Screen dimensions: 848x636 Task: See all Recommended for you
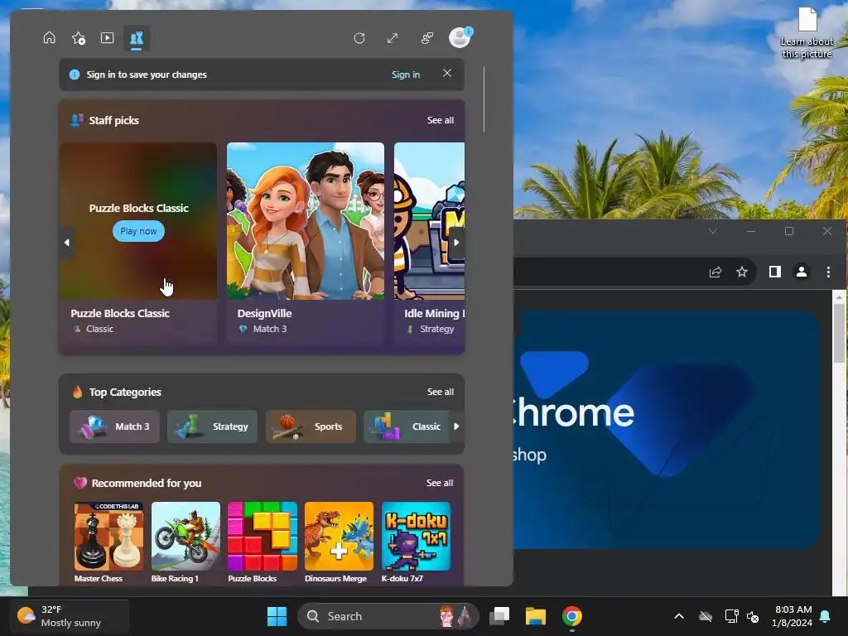click(x=440, y=483)
